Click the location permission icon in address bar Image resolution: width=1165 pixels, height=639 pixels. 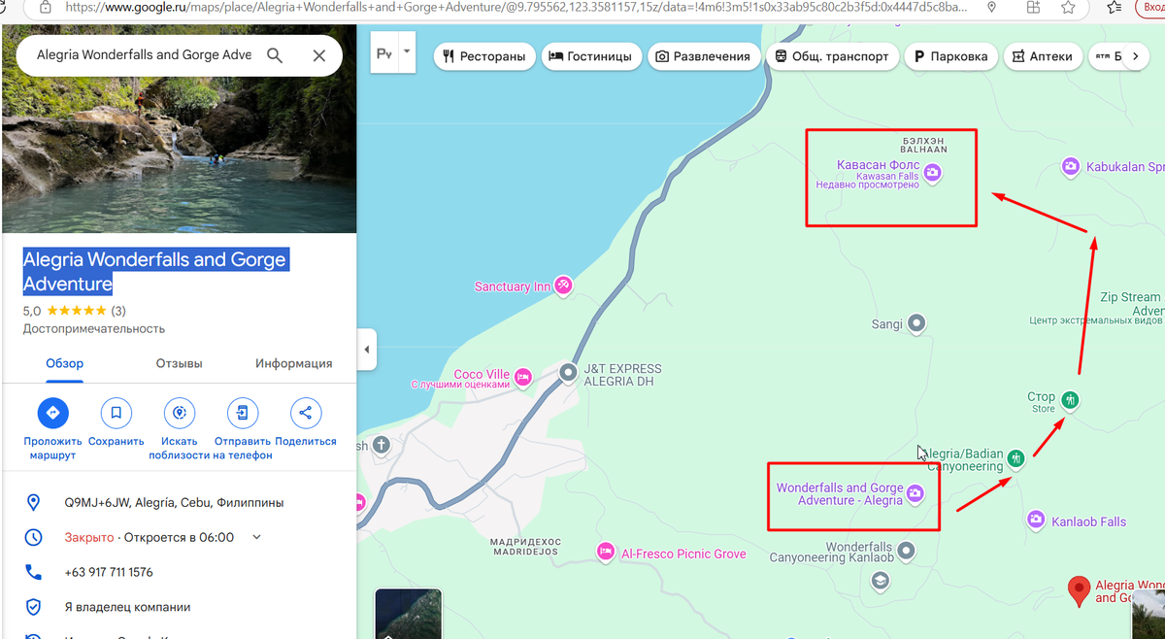[x=991, y=7]
